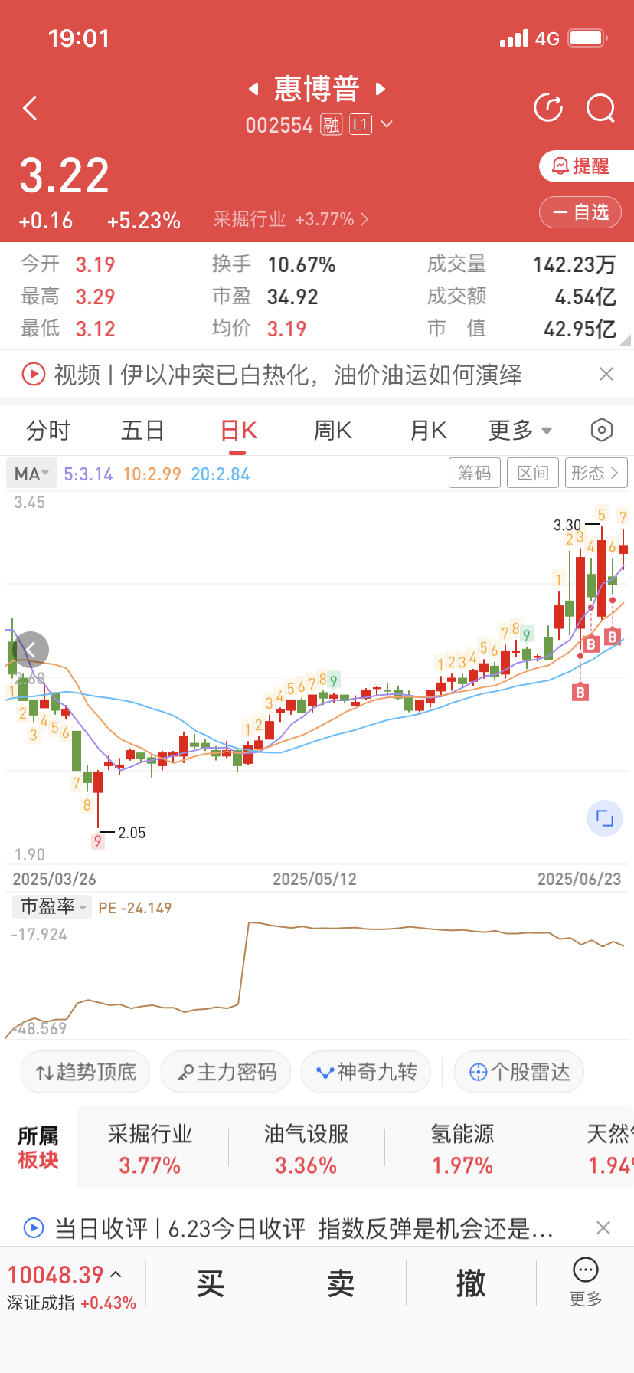Open 氢能源 1.97% sector card
Image resolution: width=634 pixels, height=1373 pixels.
462,1149
